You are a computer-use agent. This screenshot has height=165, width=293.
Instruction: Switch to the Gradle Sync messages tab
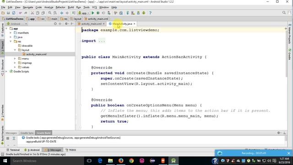pyautogui.click(x=27, y=133)
